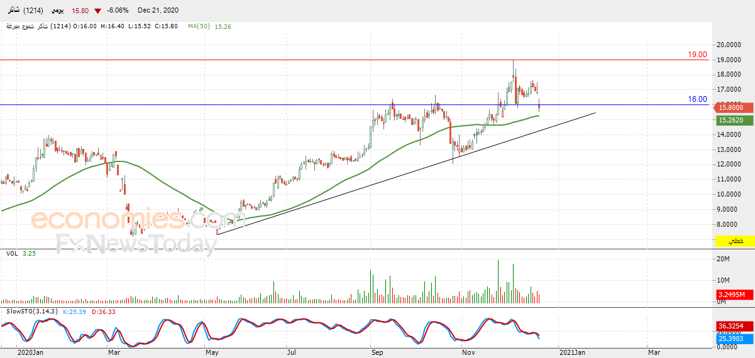
Task: Click the dark red 36.3254 stochastic tag
Action: coord(734,327)
